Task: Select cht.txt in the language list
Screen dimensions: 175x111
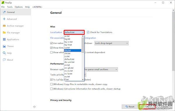Action: [73, 53]
